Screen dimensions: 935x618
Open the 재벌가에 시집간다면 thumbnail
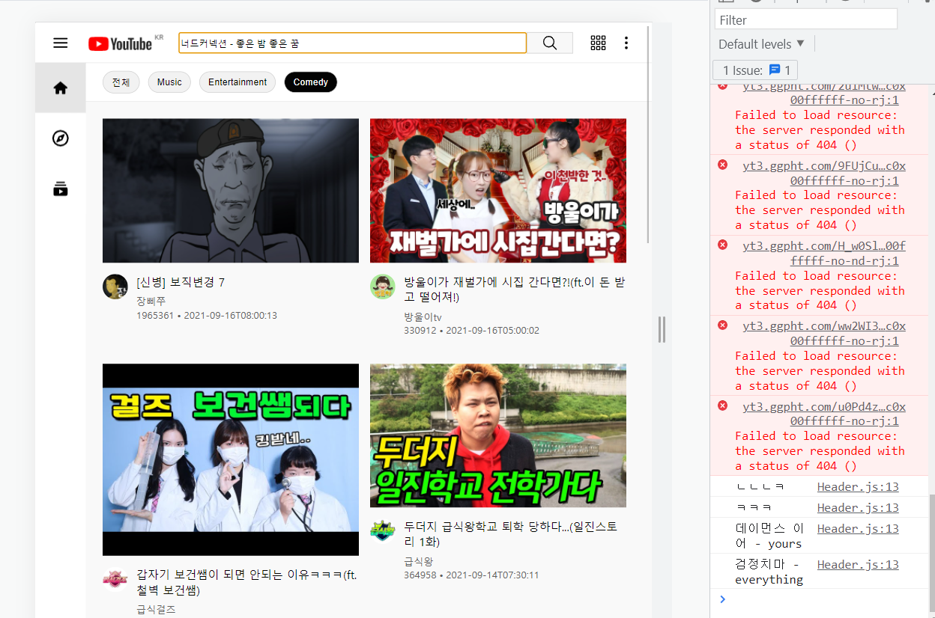[x=498, y=191]
